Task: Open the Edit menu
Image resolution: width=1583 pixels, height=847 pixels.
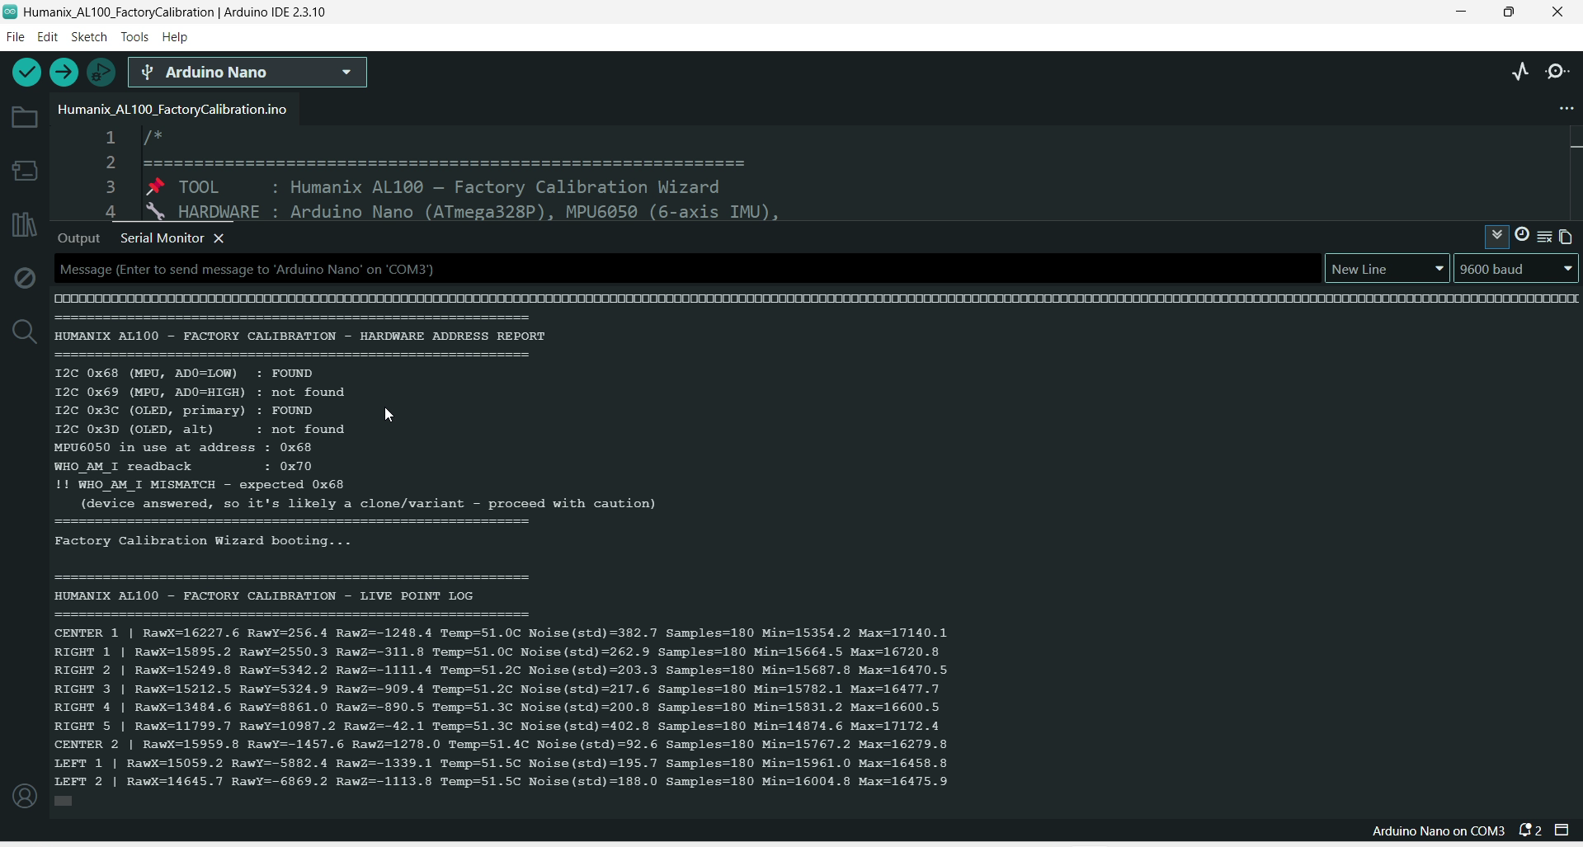Action: [x=48, y=37]
